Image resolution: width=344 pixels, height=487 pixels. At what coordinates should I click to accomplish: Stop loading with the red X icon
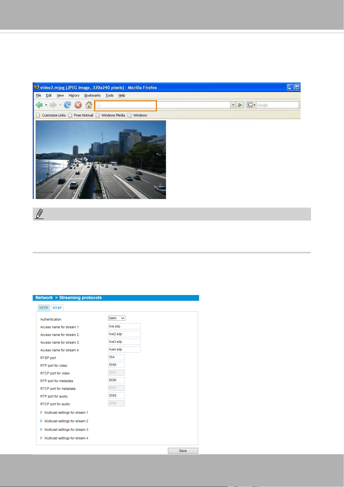(78, 105)
